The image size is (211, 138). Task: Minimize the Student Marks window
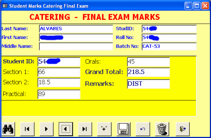click(x=188, y=6)
